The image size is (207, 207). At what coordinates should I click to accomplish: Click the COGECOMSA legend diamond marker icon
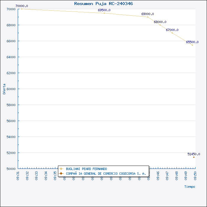[61, 174]
